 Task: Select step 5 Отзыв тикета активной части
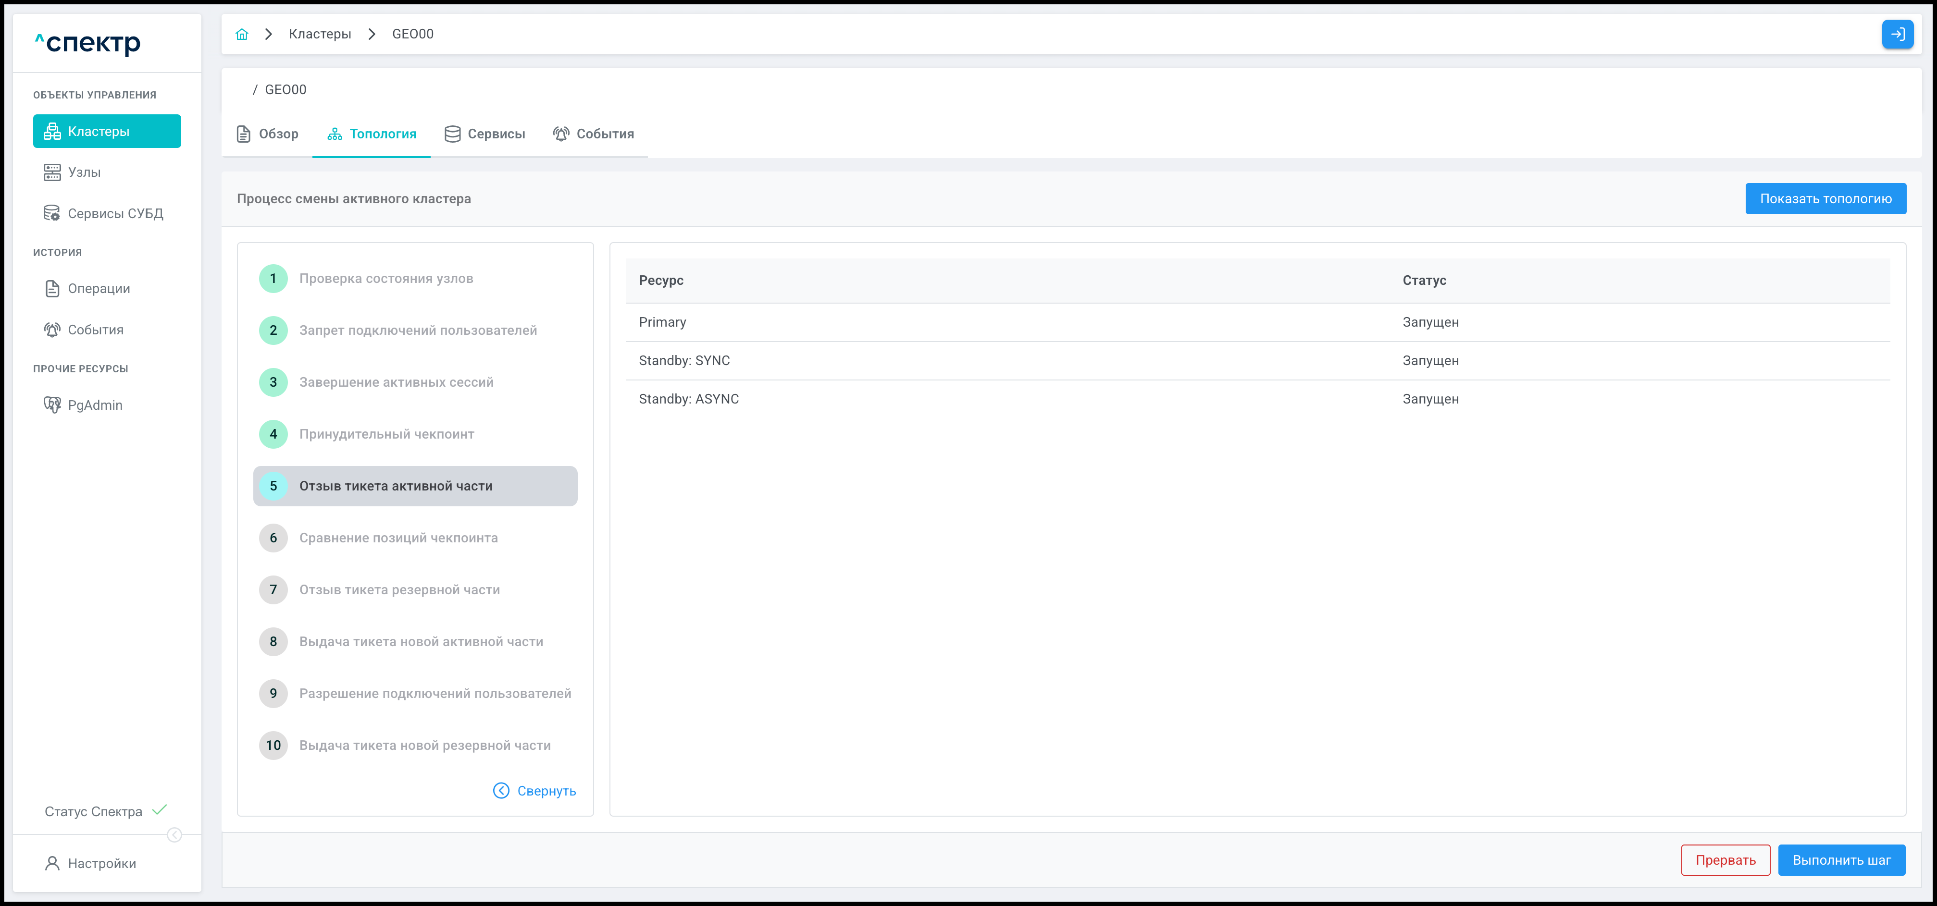(x=415, y=486)
